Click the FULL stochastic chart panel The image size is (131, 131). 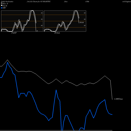(65, 21)
